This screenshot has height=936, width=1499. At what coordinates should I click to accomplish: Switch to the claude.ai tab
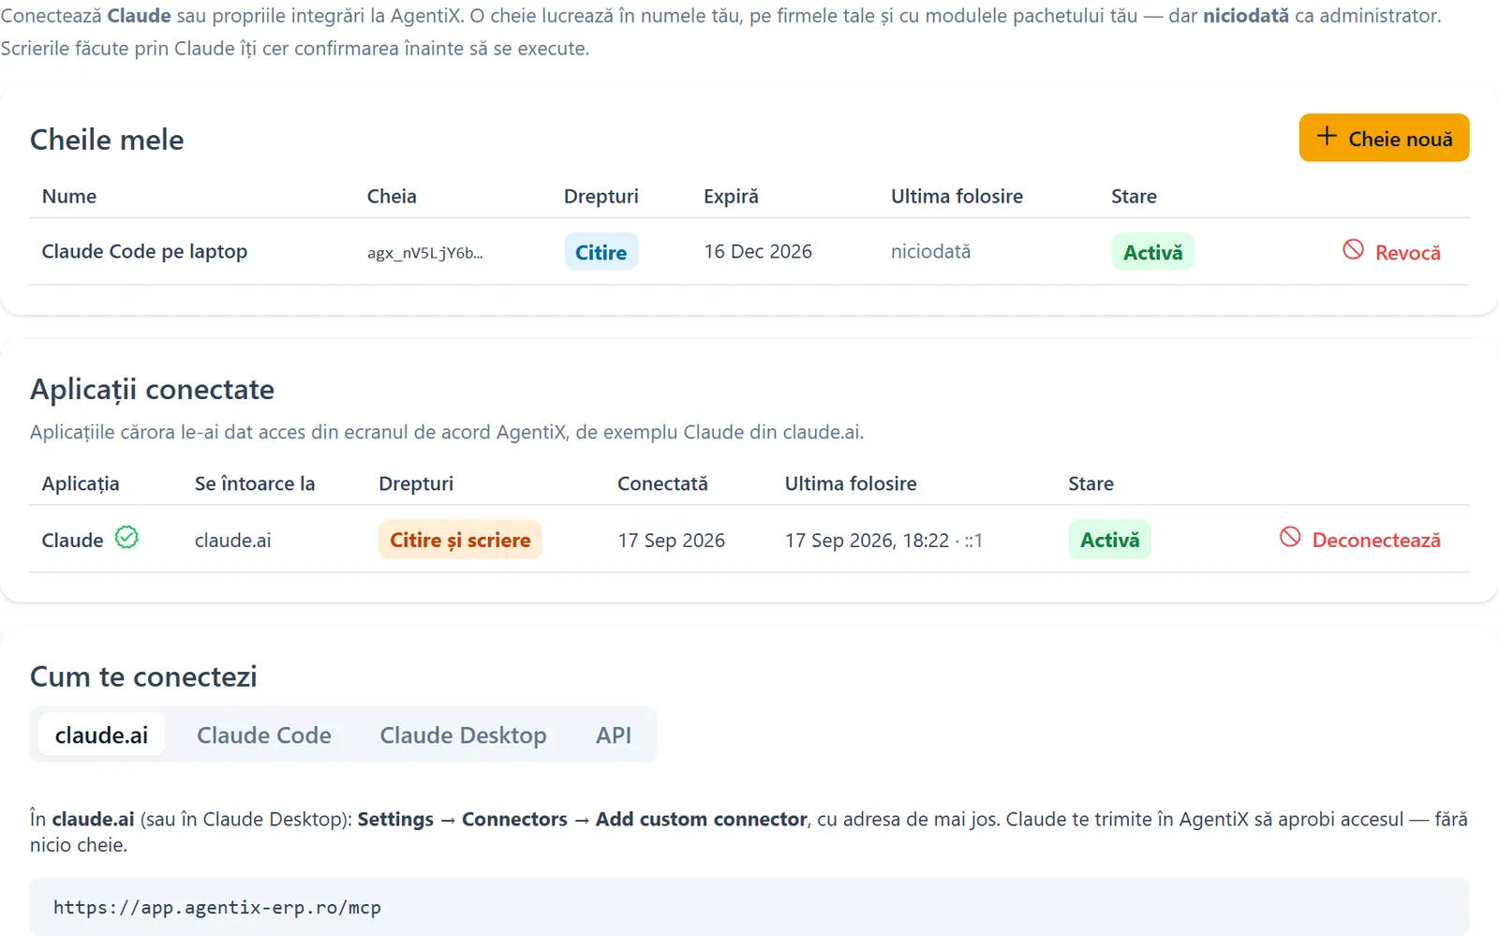(101, 735)
